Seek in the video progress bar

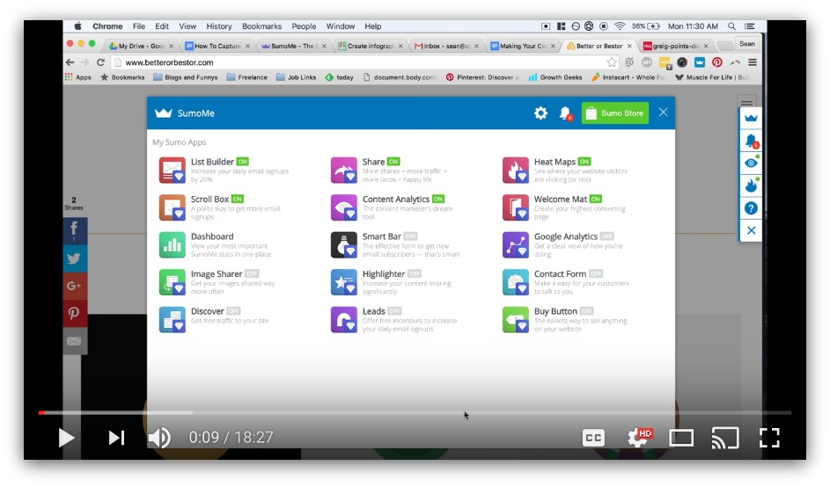coord(415,412)
